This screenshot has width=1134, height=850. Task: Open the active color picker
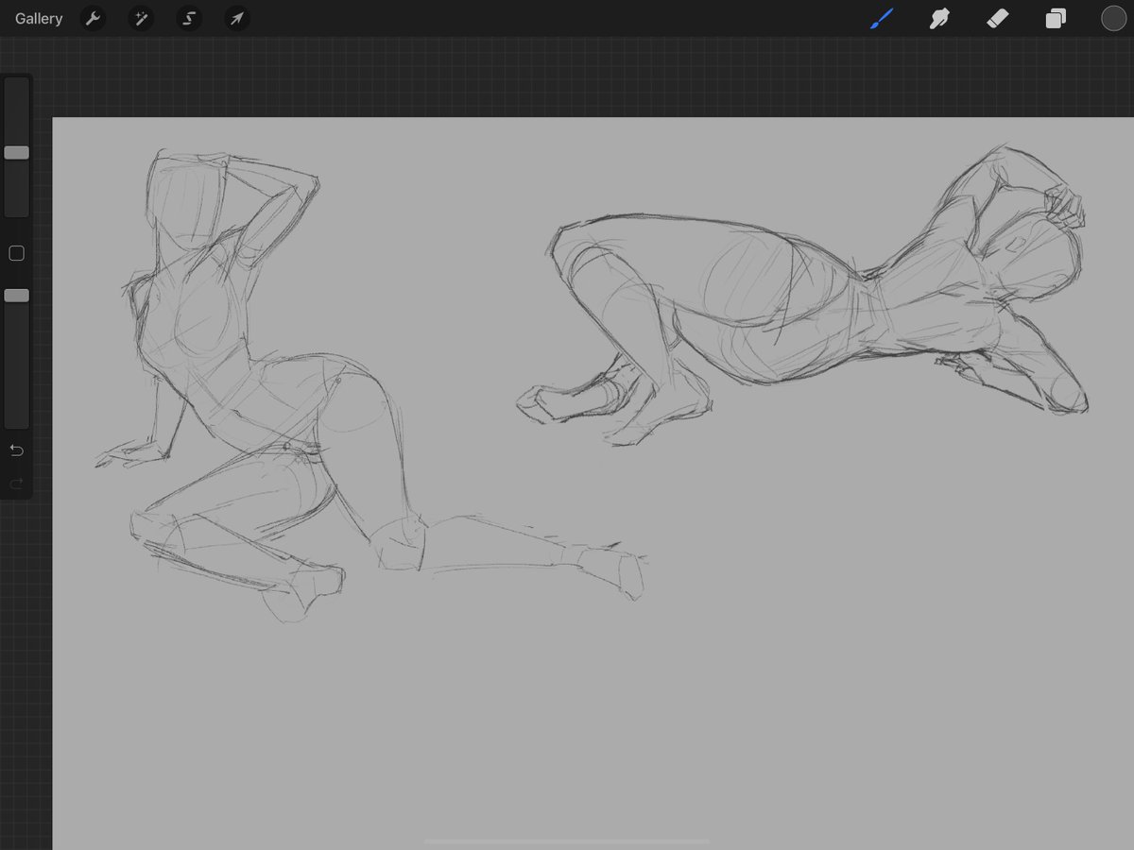(1113, 19)
